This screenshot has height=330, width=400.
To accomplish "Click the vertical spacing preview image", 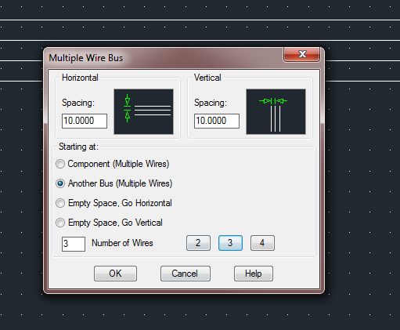I will point(276,111).
